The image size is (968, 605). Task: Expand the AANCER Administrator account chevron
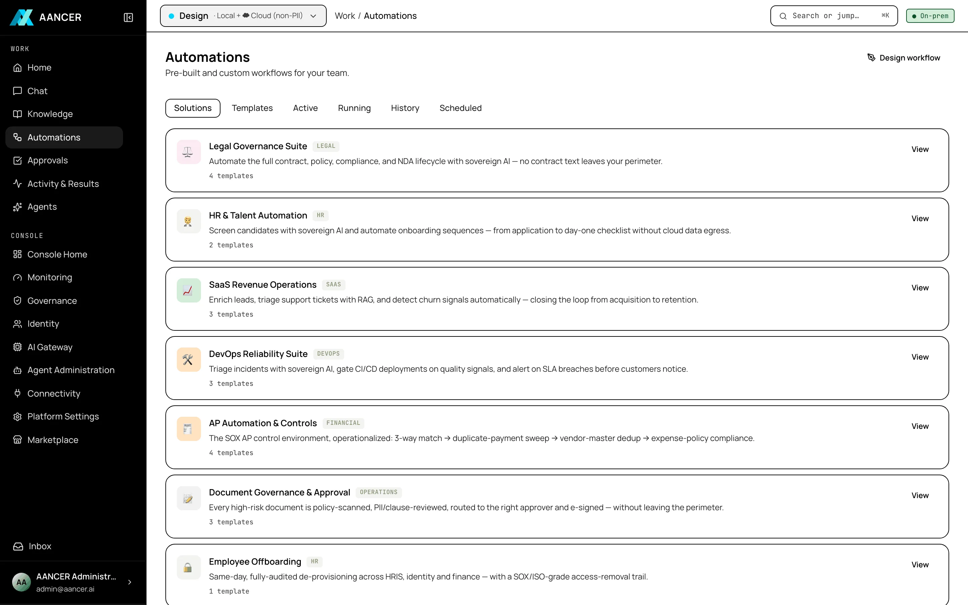pos(130,582)
